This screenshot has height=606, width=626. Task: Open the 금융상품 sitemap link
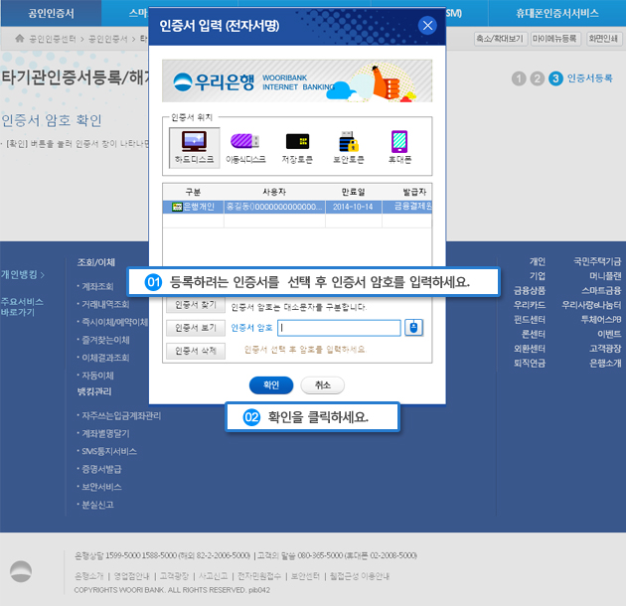[529, 291]
